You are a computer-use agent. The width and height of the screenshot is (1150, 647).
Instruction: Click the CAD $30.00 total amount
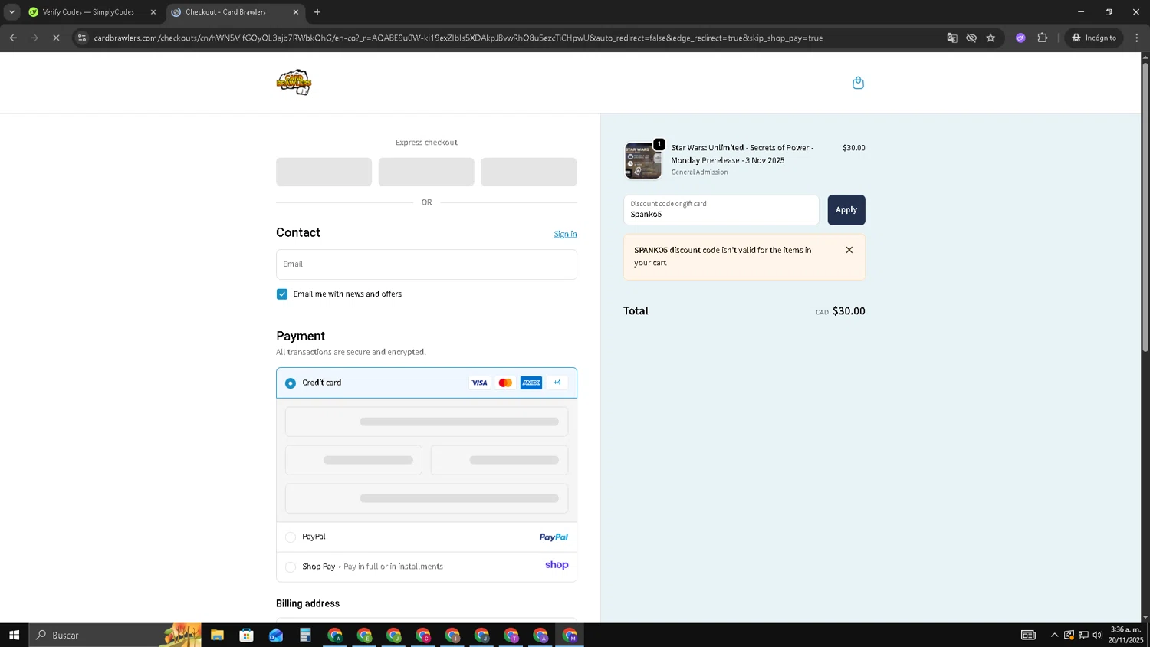click(840, 311)
